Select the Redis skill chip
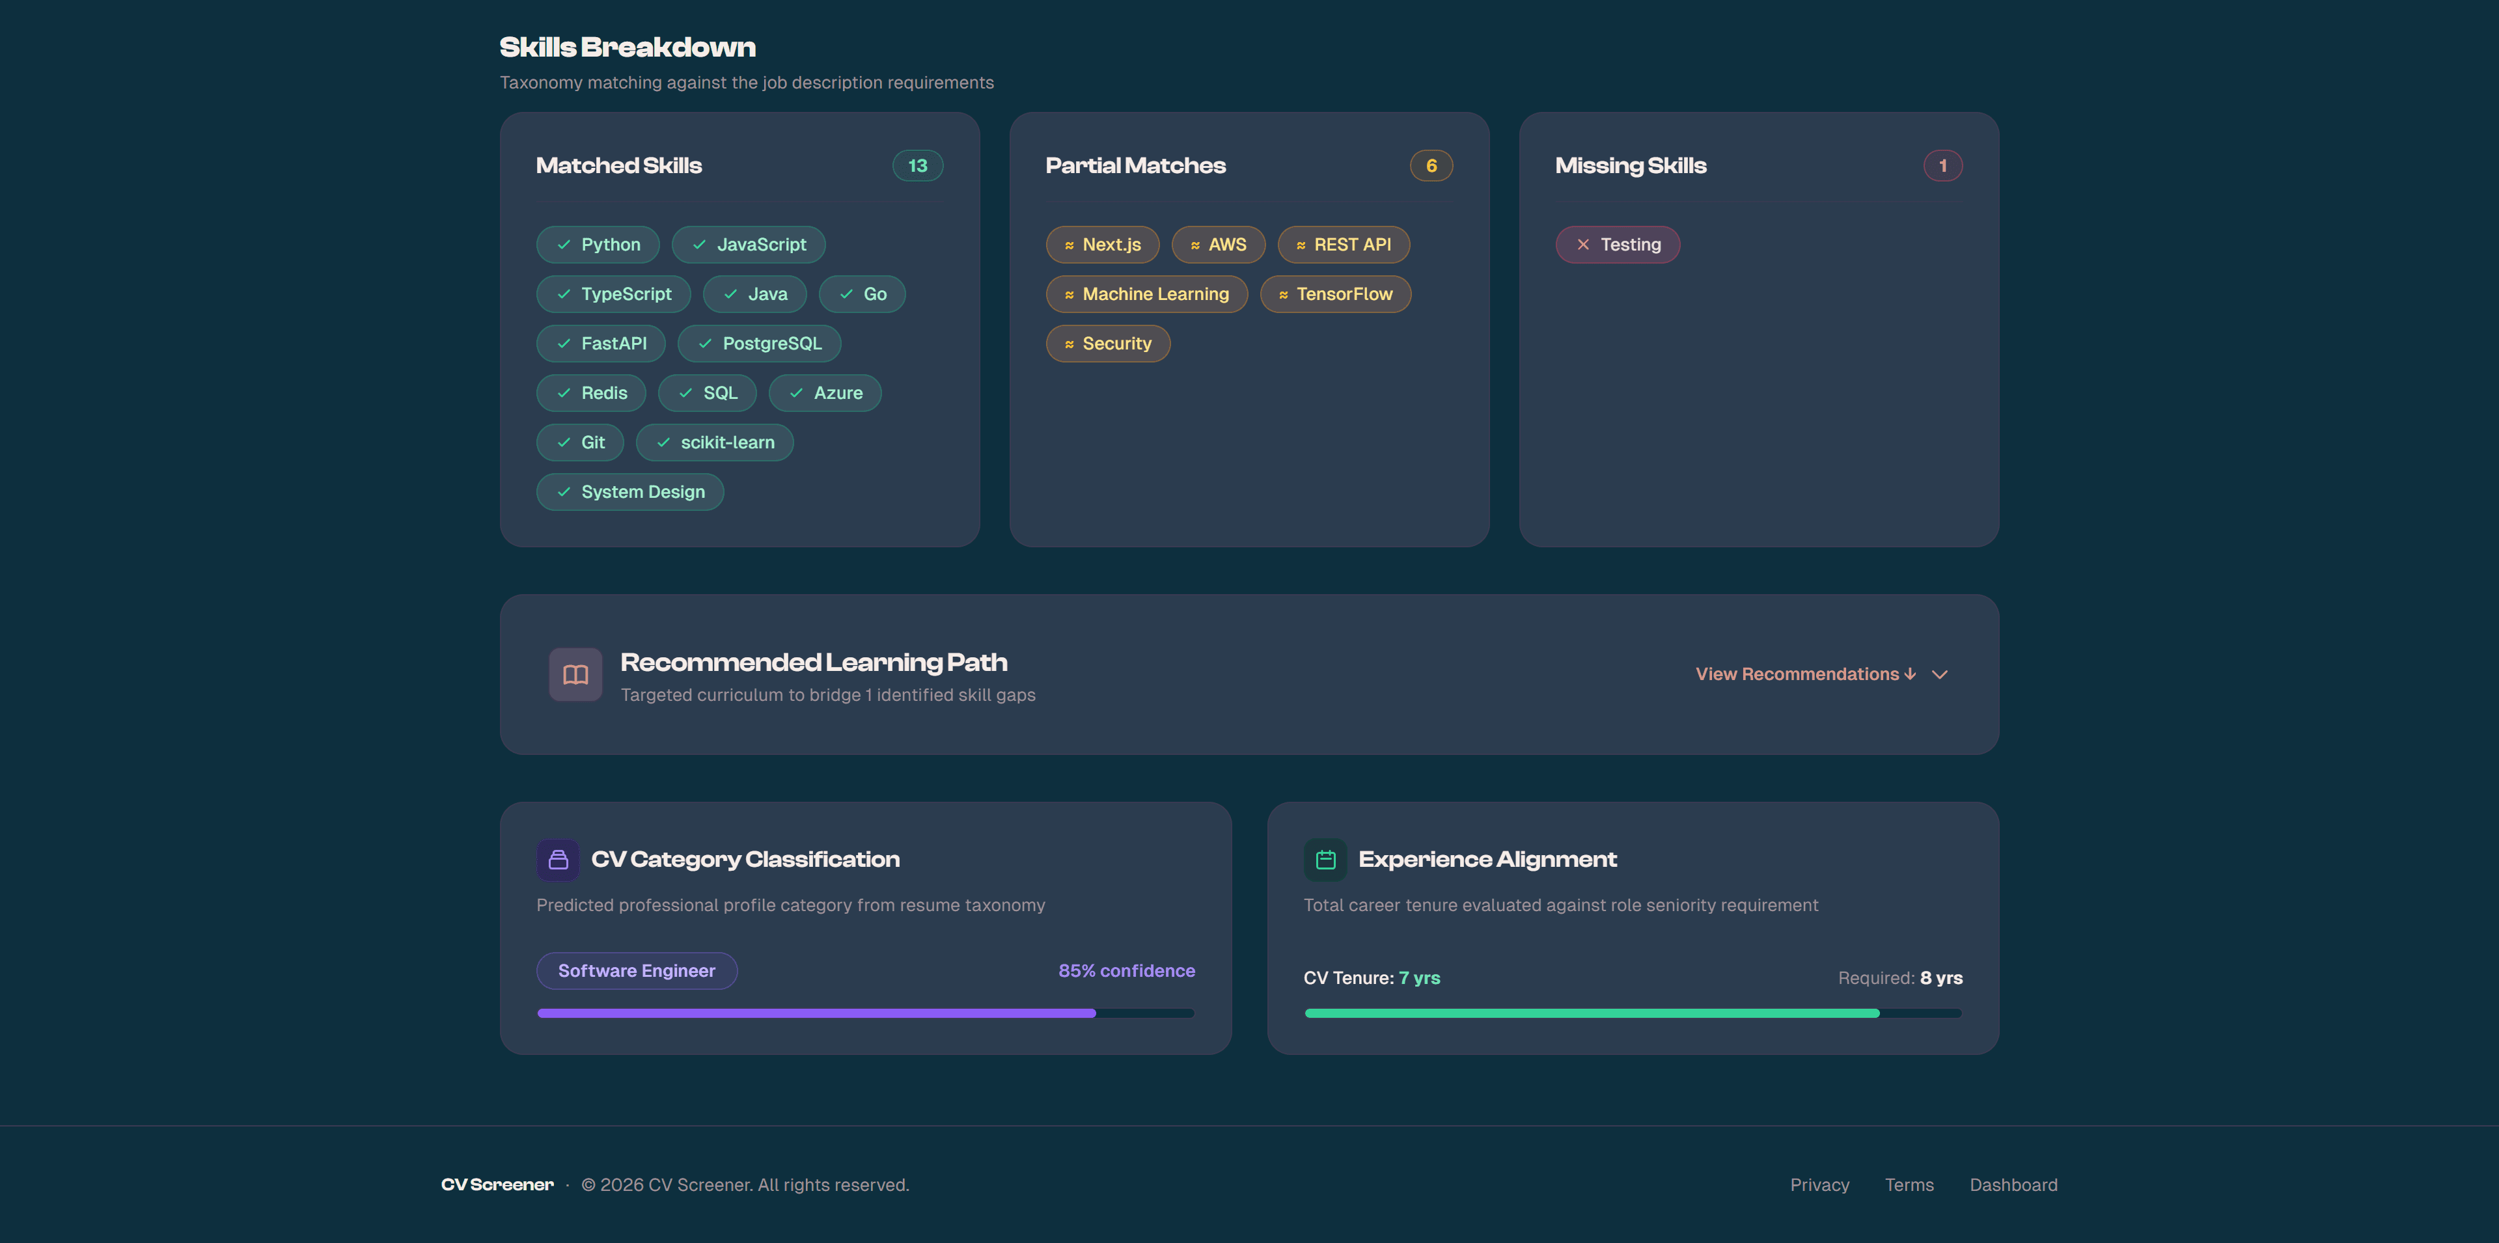Screen dimensions: 2499x1243 (x=591, y=392)
